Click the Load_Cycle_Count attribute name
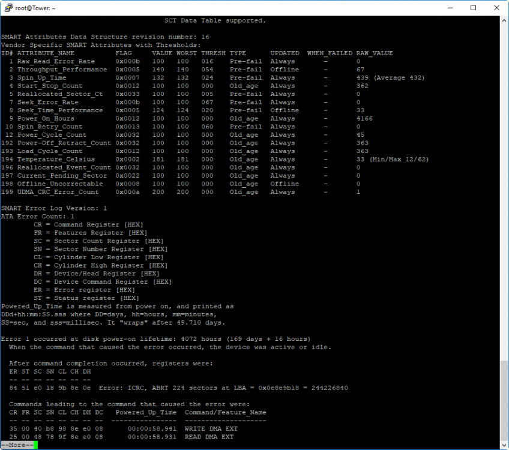Image resolution: width=509 pixels, height=450 pixels. pos(50,151)
